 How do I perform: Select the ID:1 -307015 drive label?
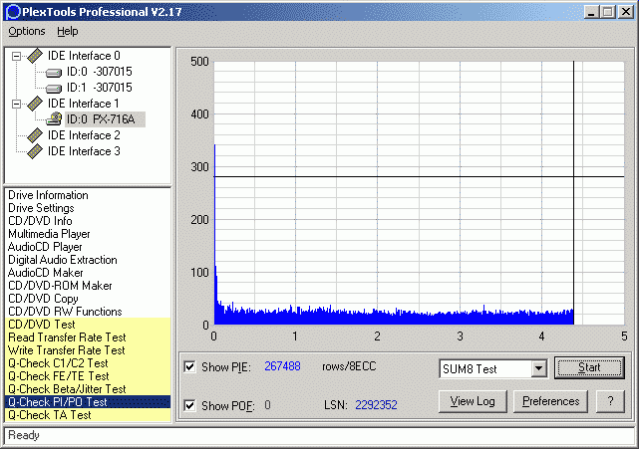click(100, 88)
